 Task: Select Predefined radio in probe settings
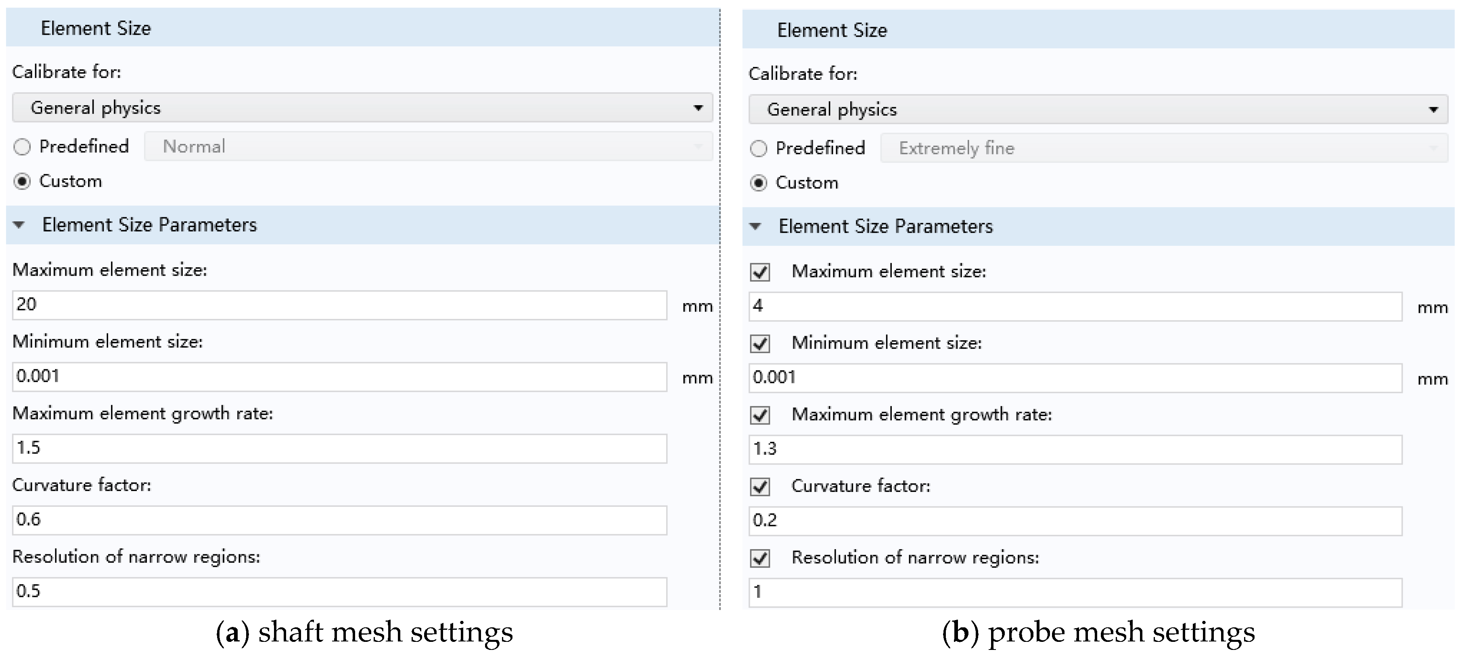759,149
